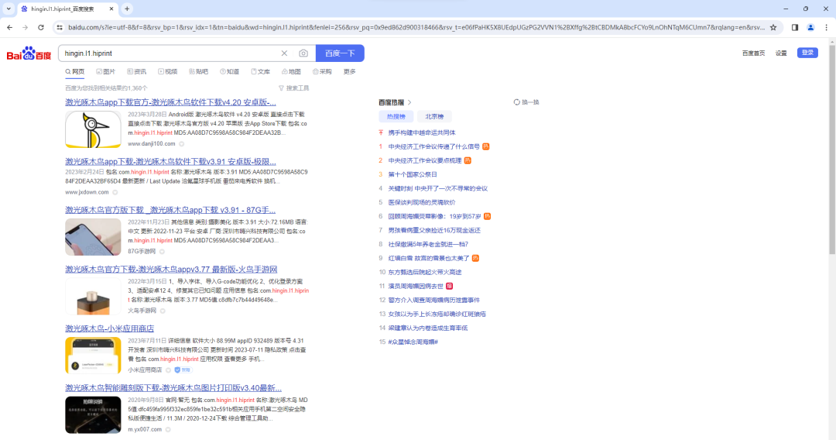Click the woodpecker logo thumbnail

tap(94, 129)
